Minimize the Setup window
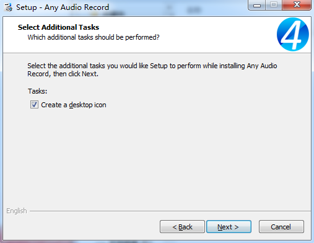Screen dimensions: 314x243 tap(257, 5)
